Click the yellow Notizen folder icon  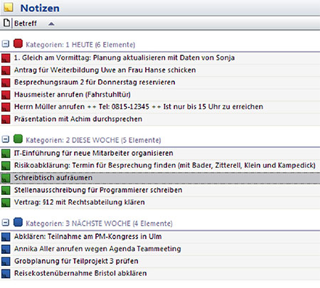(9, 8)
